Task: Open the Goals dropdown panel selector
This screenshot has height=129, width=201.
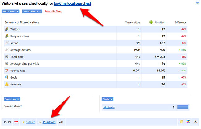Action: pyautogui.click(x=108, y=99)
